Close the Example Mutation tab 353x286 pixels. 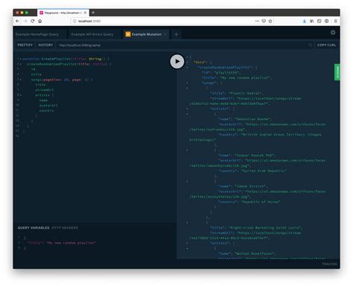[x=165, y=34]
